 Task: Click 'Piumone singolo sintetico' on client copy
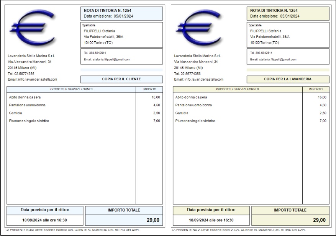[29, 121]
